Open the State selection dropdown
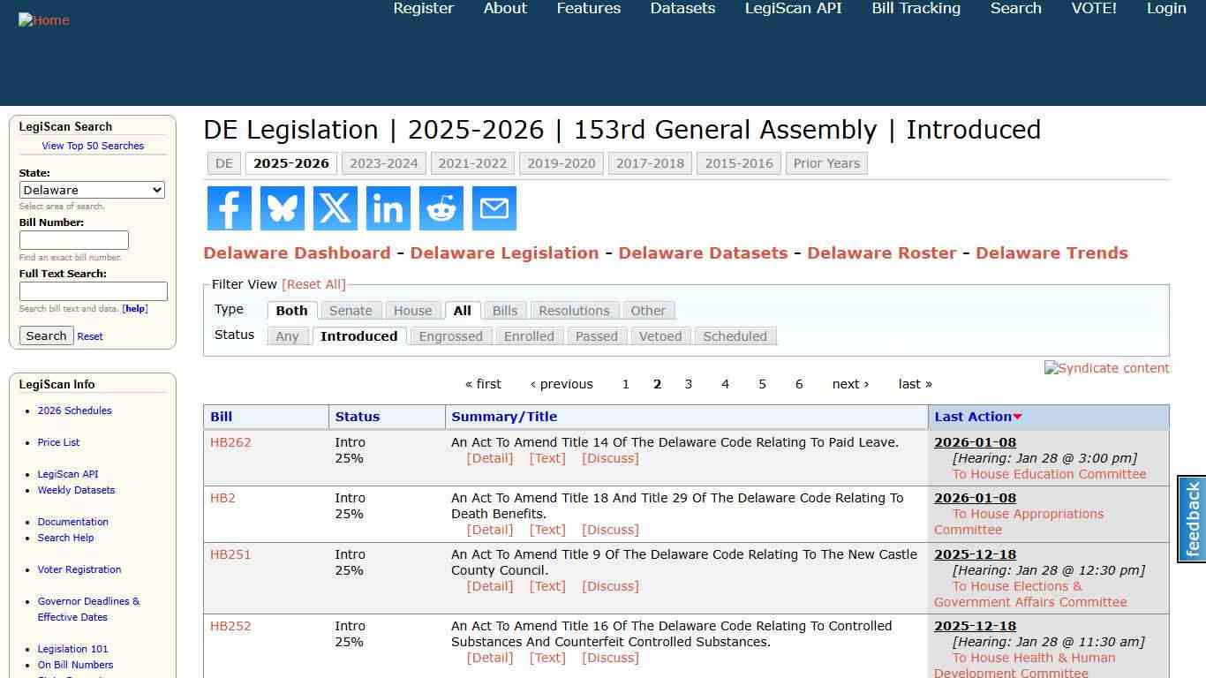 pos(92,190)
